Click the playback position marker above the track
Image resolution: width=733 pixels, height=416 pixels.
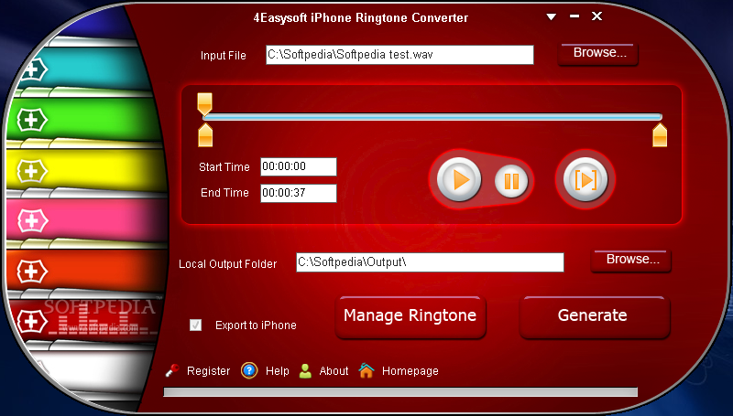[204, 103]
